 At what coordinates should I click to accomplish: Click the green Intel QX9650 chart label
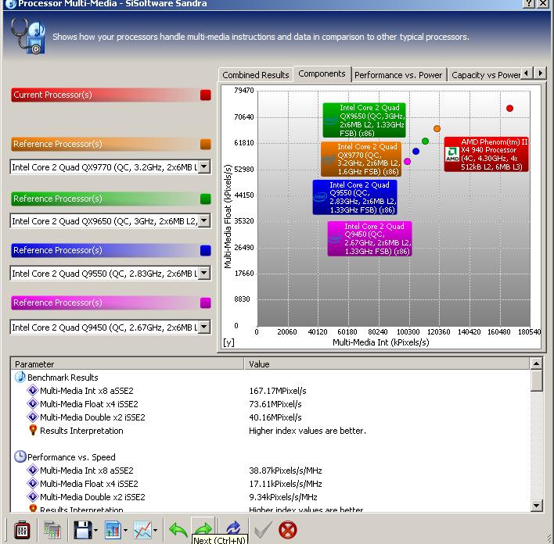pyautogui.click(x=364, y=120)
